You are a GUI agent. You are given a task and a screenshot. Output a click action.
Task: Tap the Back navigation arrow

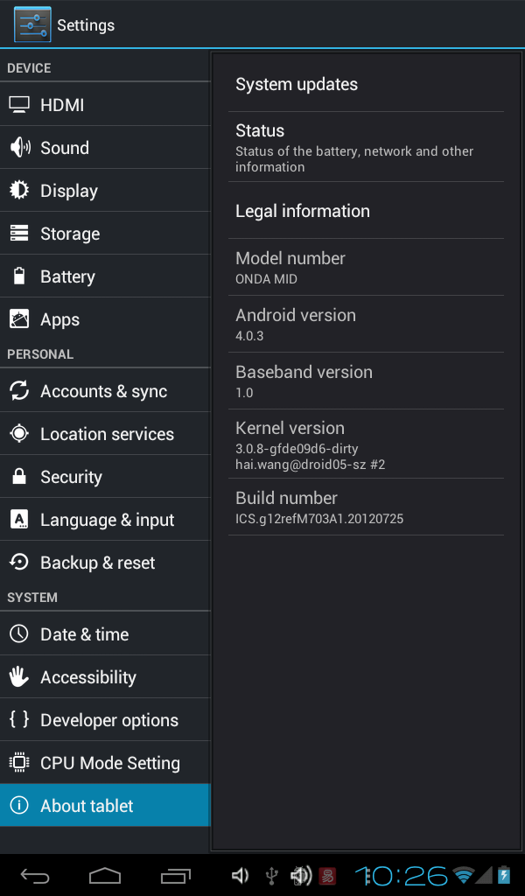point(35,875)
